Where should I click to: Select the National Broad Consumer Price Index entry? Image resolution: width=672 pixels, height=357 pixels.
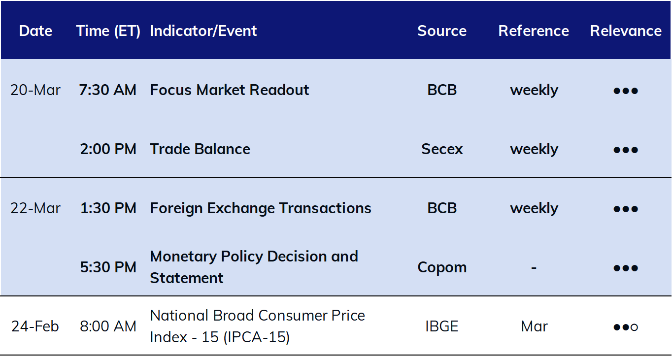click(x=258, y=326)
